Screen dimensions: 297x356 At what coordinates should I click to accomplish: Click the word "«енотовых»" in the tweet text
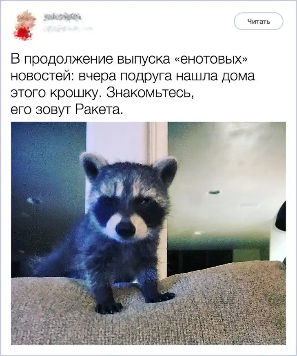tap(211, 59)
